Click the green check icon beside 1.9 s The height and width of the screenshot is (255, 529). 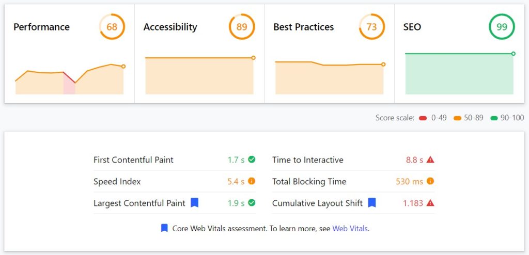pyautogui.click(x=252, y=203)
